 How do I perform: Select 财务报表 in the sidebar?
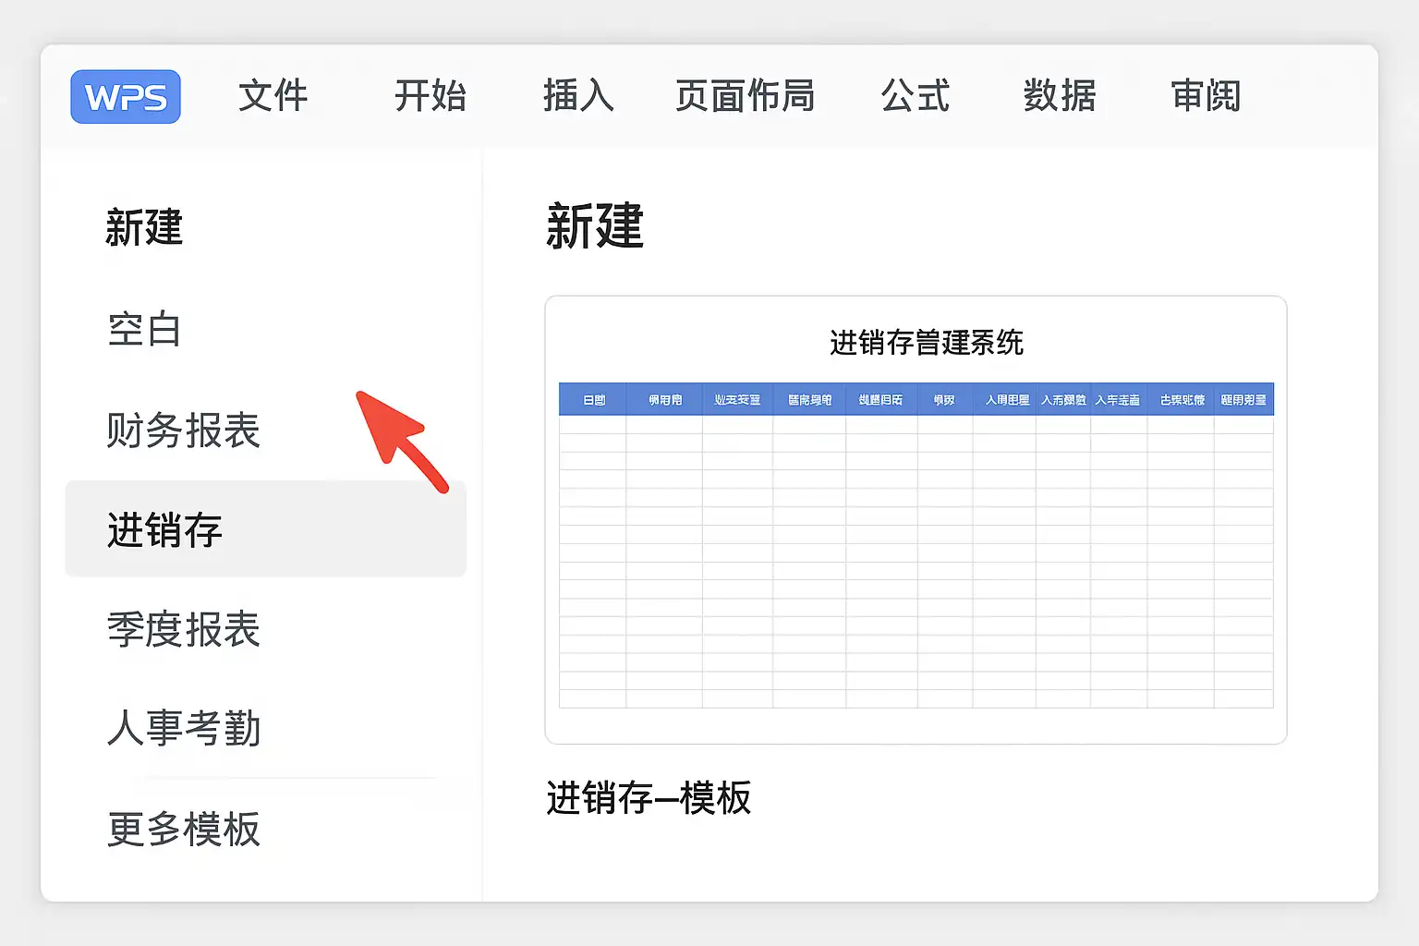183,431
